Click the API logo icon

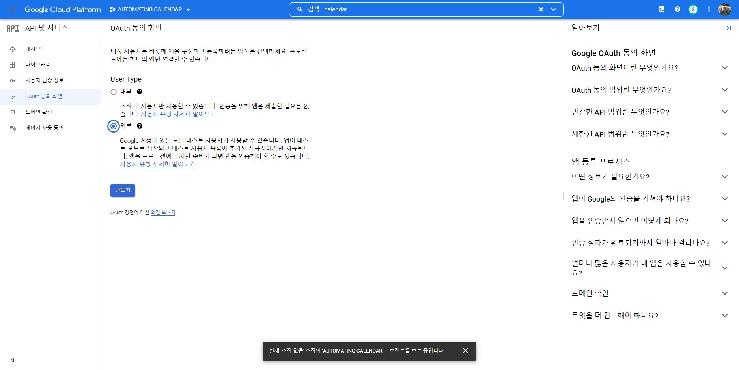(x=13, y=28)
